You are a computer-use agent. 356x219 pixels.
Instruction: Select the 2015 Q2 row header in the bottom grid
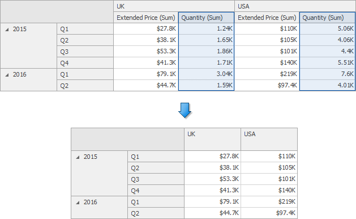click(x=156, y=168)
